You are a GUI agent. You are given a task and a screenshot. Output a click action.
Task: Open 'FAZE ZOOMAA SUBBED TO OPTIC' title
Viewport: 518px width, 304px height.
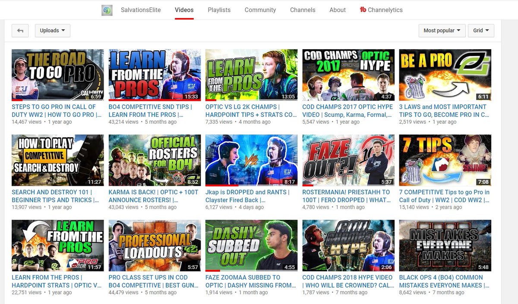point(251,282)
